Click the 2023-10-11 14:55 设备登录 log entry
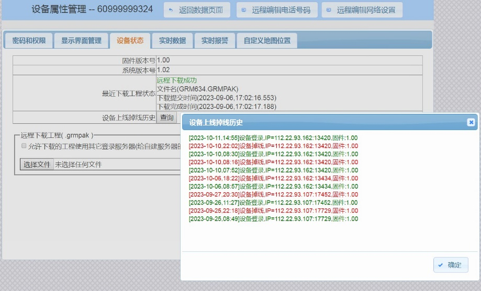The image size is (481, 291). point(273,138)
